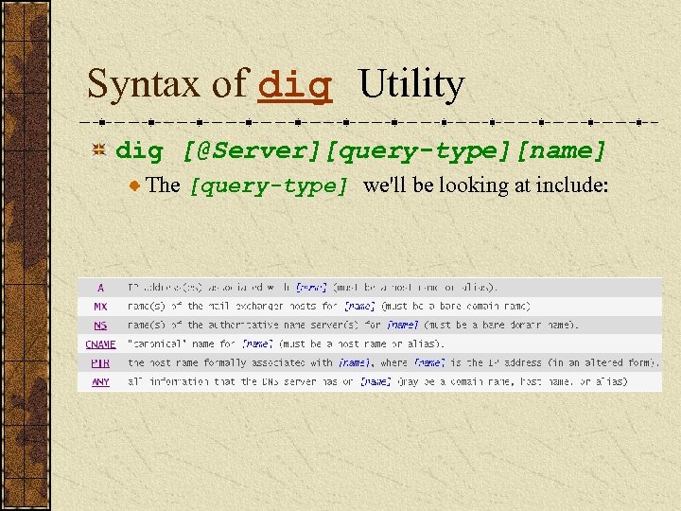Viewport: 681px width, 511px height.
Task: Click the PTR row host name description
Action: point(393,362)
